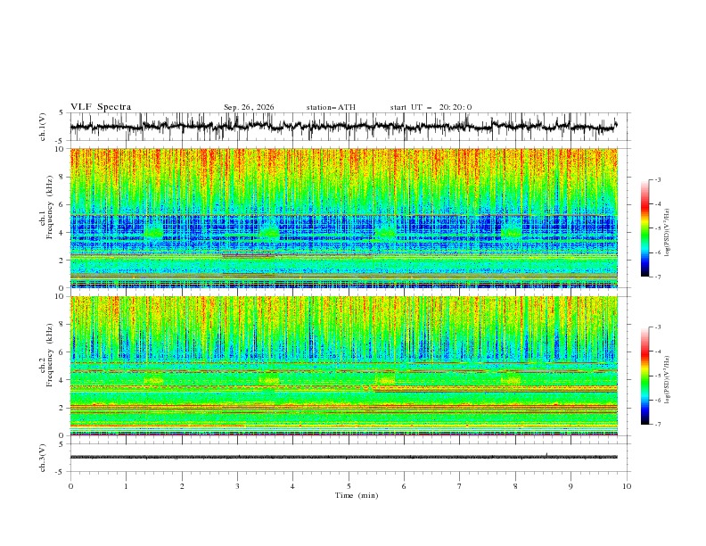This screenshot has width=706, height=546.
Task: Click the station=ATH label
Action: tap(331, 107)
